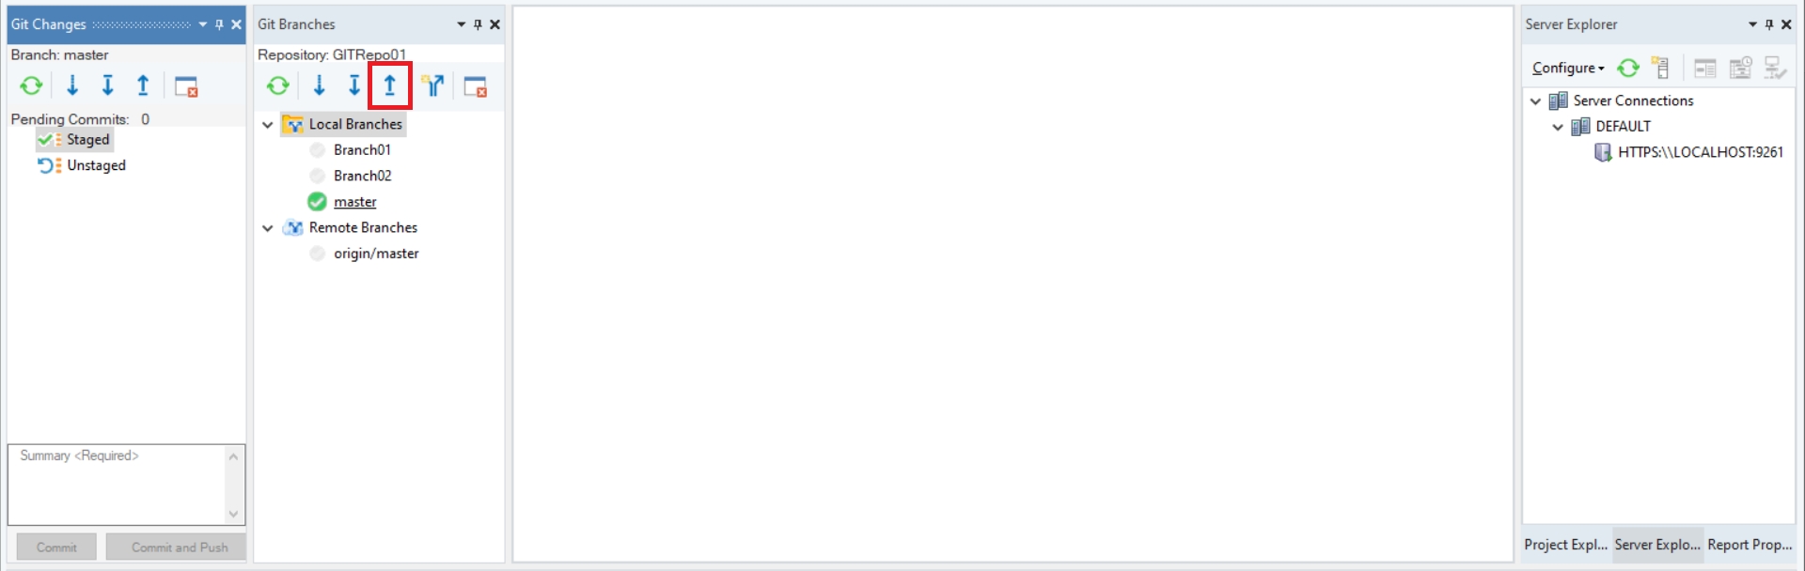The height and width of the screenshot is (571, 1805).
Task: Open the Configure dropdown
Action: [x=1568, y=68]
